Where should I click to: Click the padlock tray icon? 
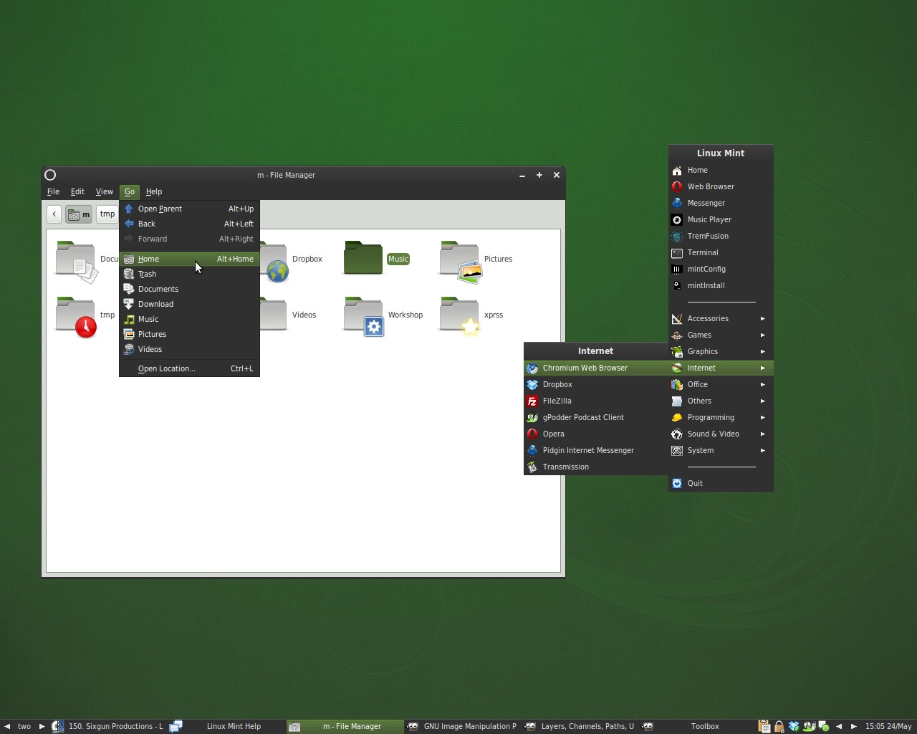779,726
